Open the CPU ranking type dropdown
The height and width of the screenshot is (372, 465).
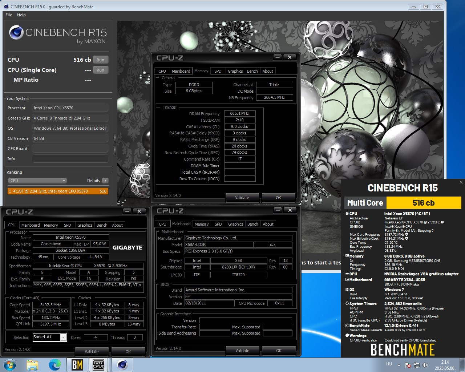pos(37,181)
